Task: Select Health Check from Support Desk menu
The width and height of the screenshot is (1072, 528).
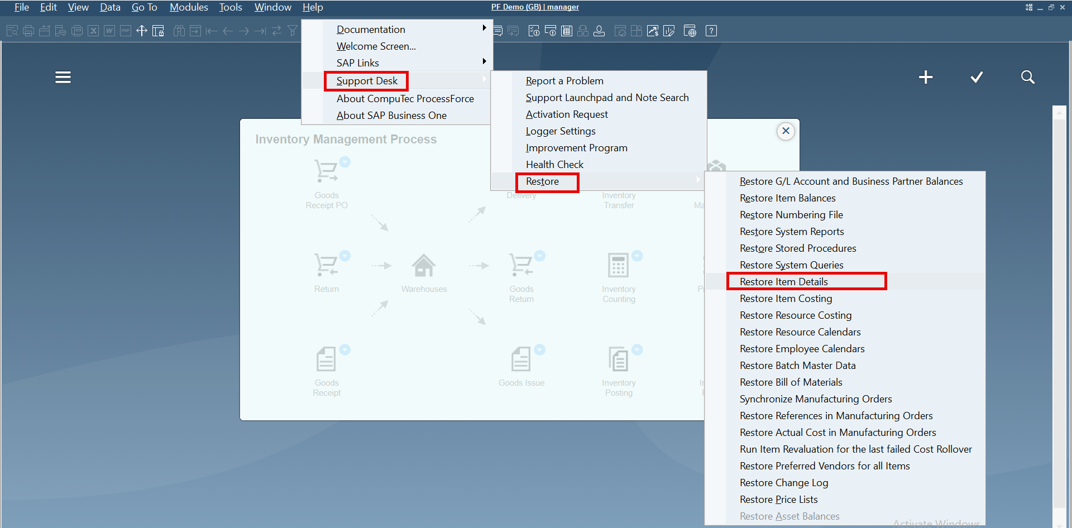Action: click(554, 165)
